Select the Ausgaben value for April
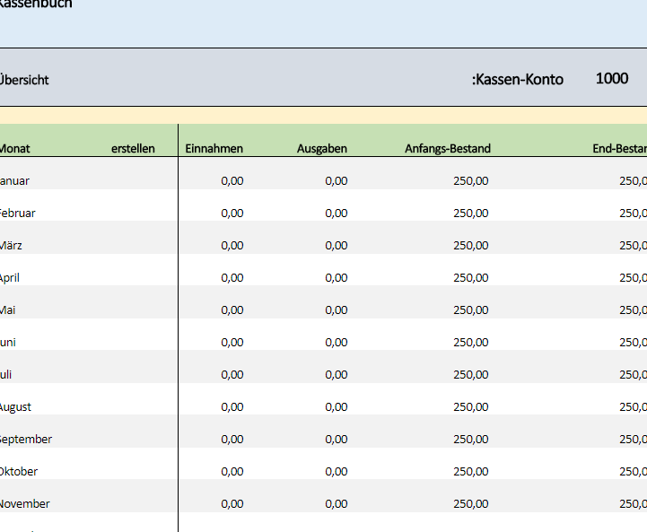647x532 pixels. pos(337,277)
